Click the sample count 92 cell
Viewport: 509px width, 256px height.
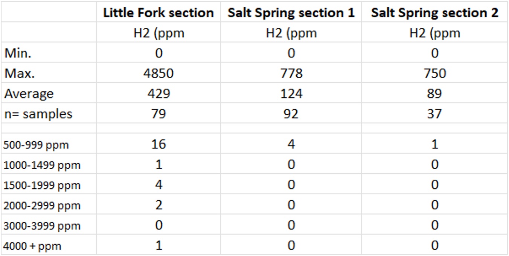291,114
